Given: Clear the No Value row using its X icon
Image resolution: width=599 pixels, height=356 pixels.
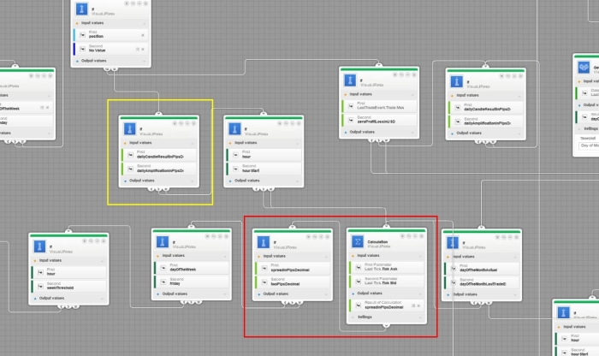Looking at the screenshot, I should click(x=143, y=50).
